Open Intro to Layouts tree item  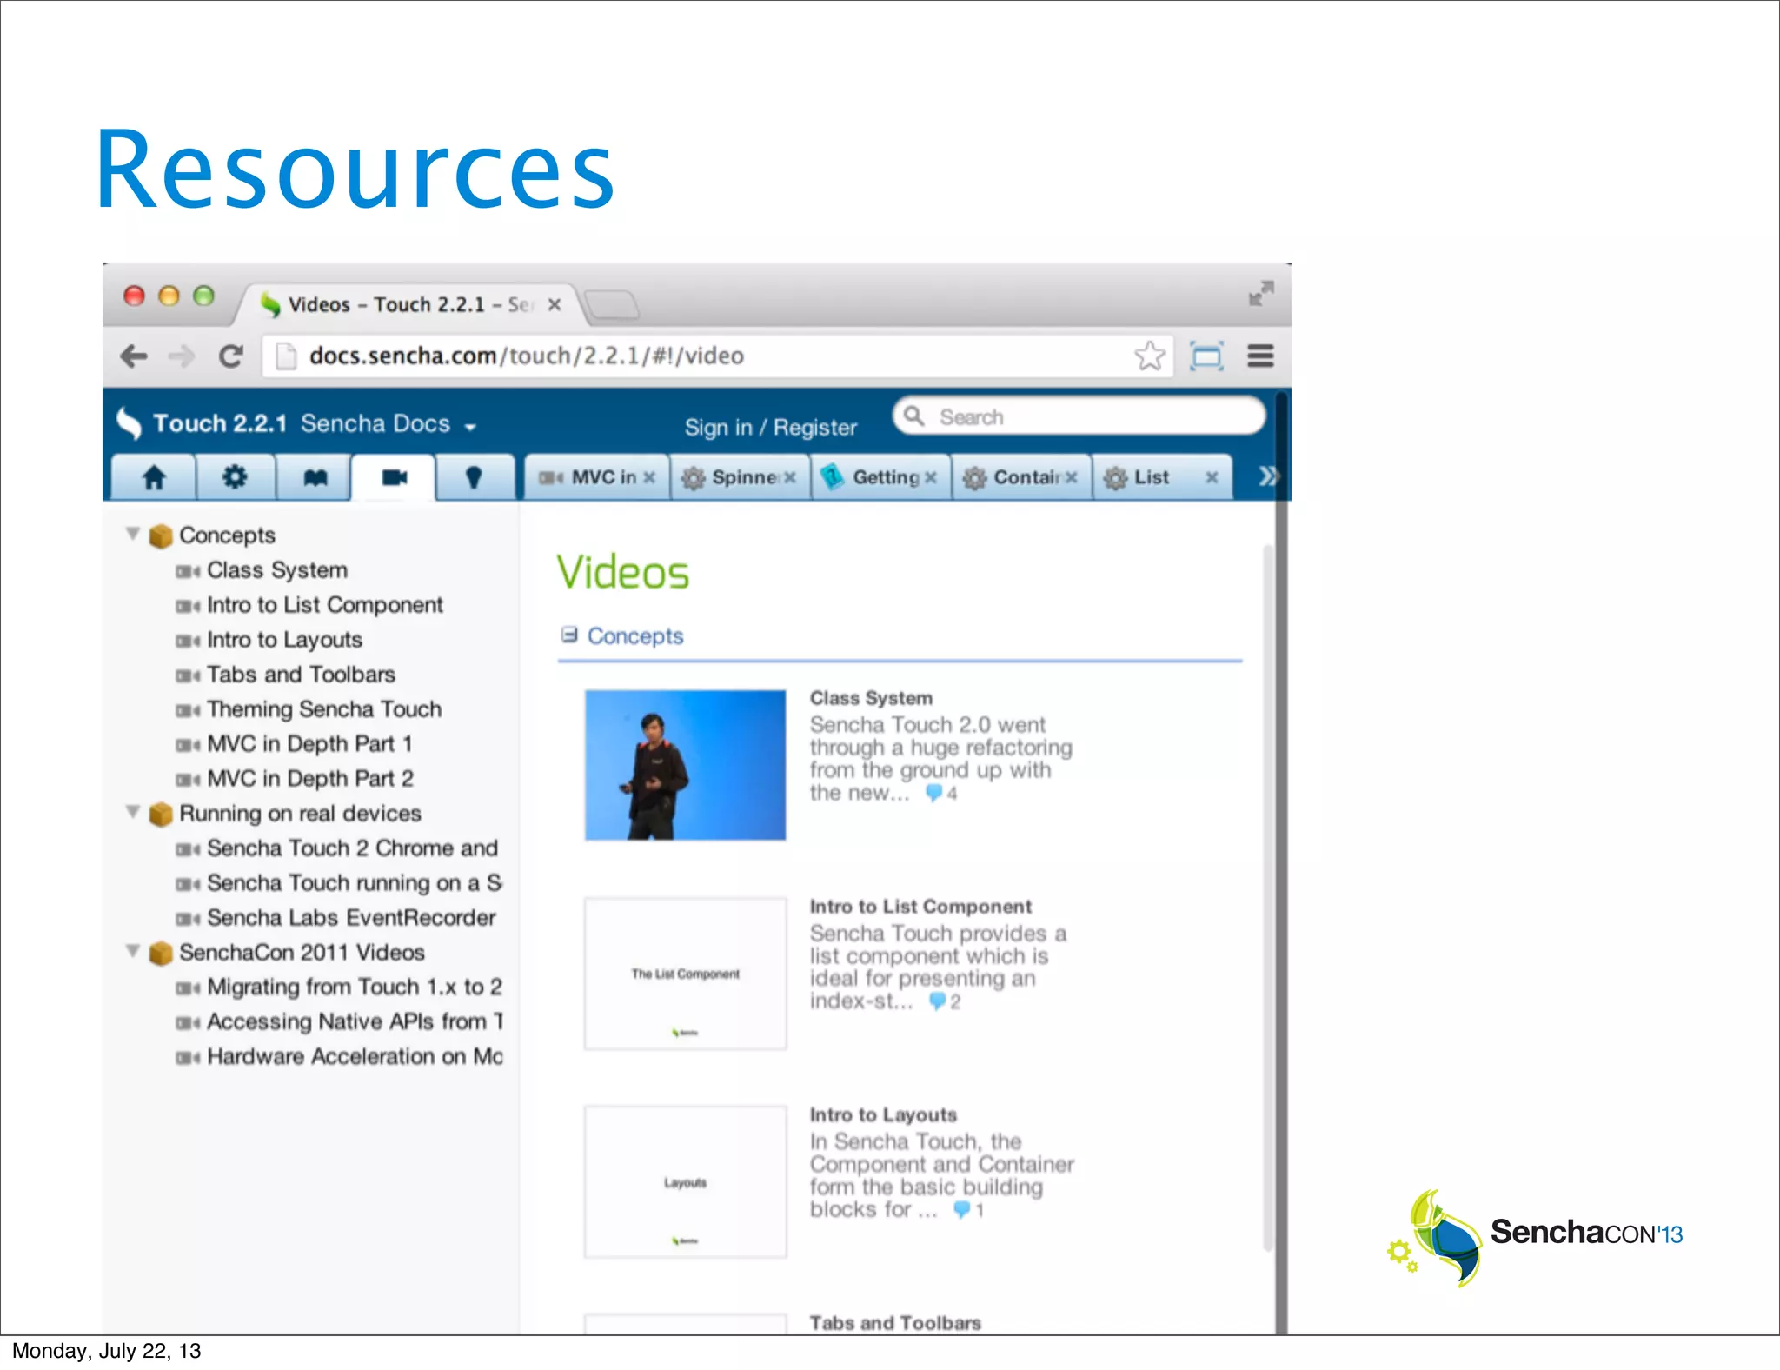pos(284,640)
